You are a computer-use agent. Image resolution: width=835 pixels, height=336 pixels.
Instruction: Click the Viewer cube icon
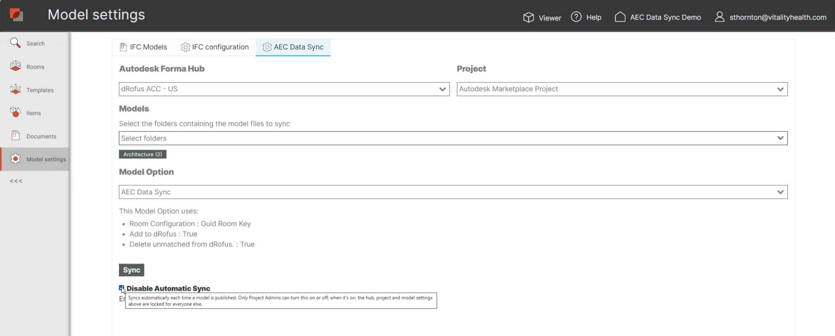tap(529, 17)
